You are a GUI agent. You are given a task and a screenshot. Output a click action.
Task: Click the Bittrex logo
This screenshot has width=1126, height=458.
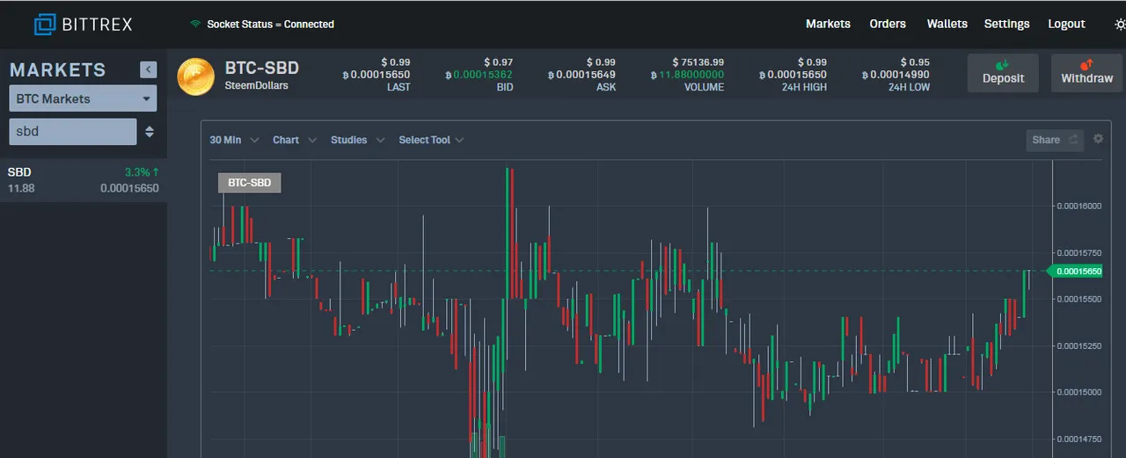(x=84, y=24)
